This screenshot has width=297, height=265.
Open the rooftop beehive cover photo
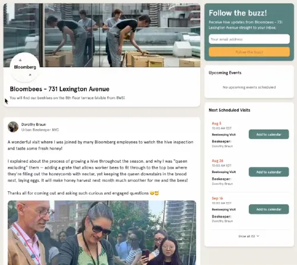pyautogui.click(x=102, y=35)
